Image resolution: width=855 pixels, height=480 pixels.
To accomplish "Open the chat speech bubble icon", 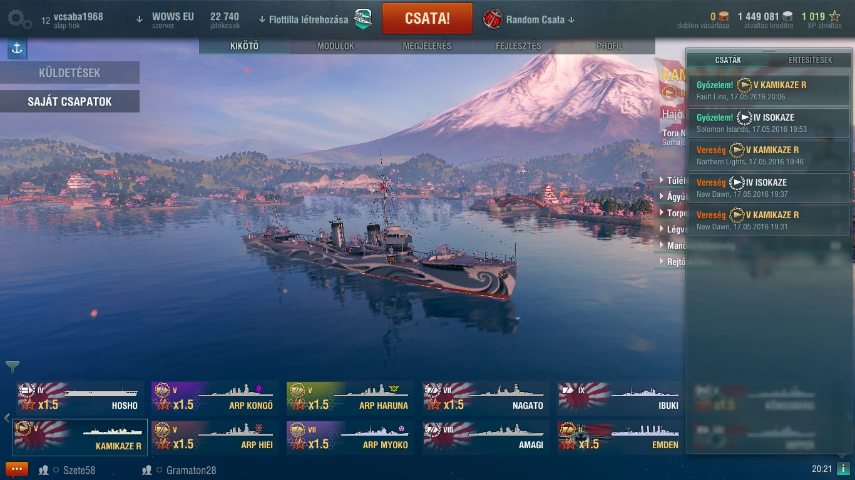I will click(17, 469).
